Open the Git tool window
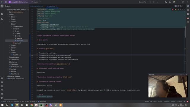Viewport: 190px width, 107px height. 2,98
